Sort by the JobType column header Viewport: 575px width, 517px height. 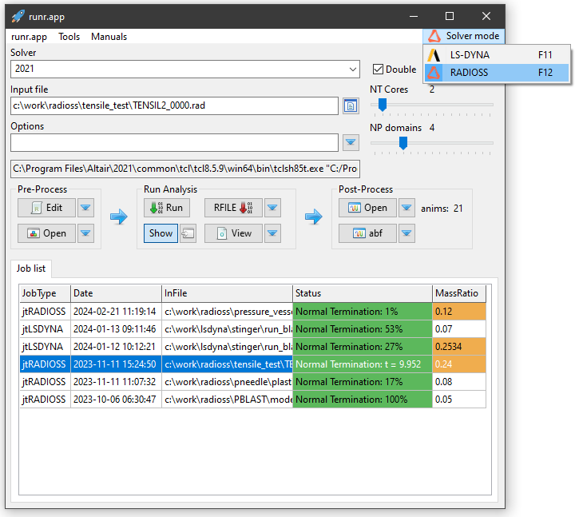[45, 293]
